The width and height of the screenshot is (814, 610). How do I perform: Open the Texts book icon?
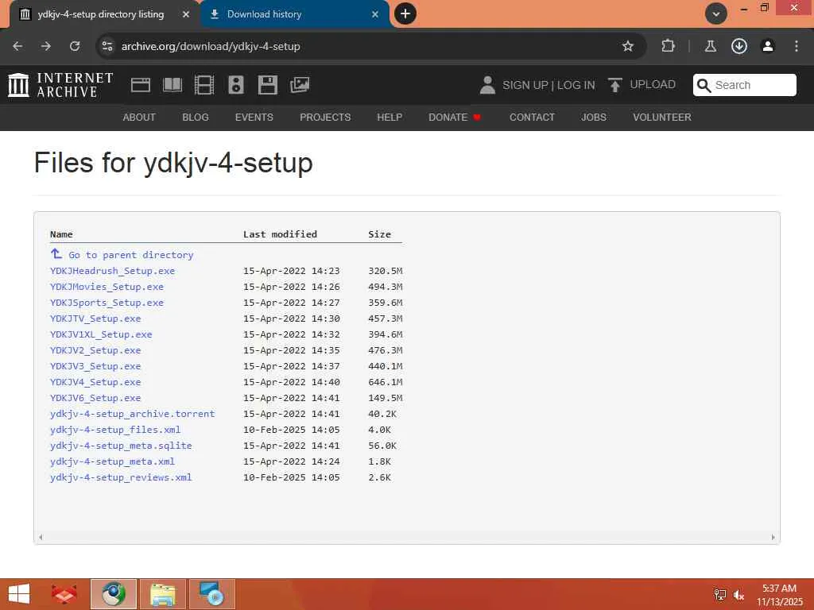pyautogui.click(x=172, y=85)
